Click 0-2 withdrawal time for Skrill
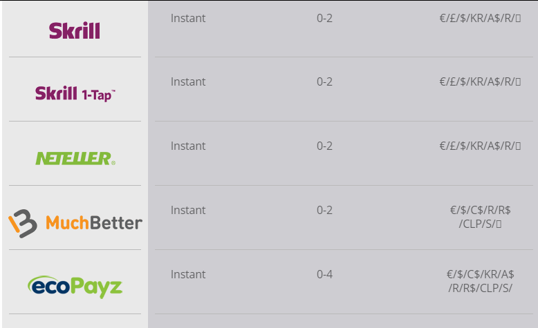Image resolution: width=538 pixels, height=328 pixels. pyautogui.click(x=324, y=18)
